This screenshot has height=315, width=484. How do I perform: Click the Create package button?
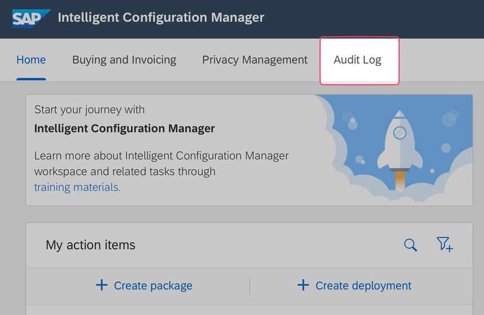click(144, 286)
